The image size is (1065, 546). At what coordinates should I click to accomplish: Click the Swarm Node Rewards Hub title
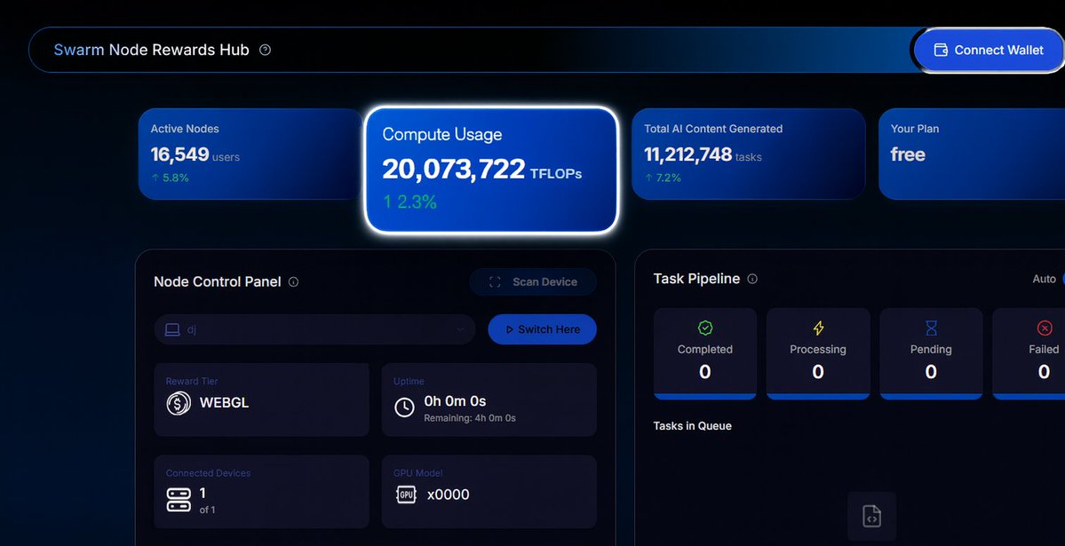point(152,50)
